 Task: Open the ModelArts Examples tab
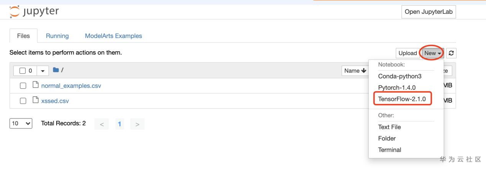click(x=113, y=36)
